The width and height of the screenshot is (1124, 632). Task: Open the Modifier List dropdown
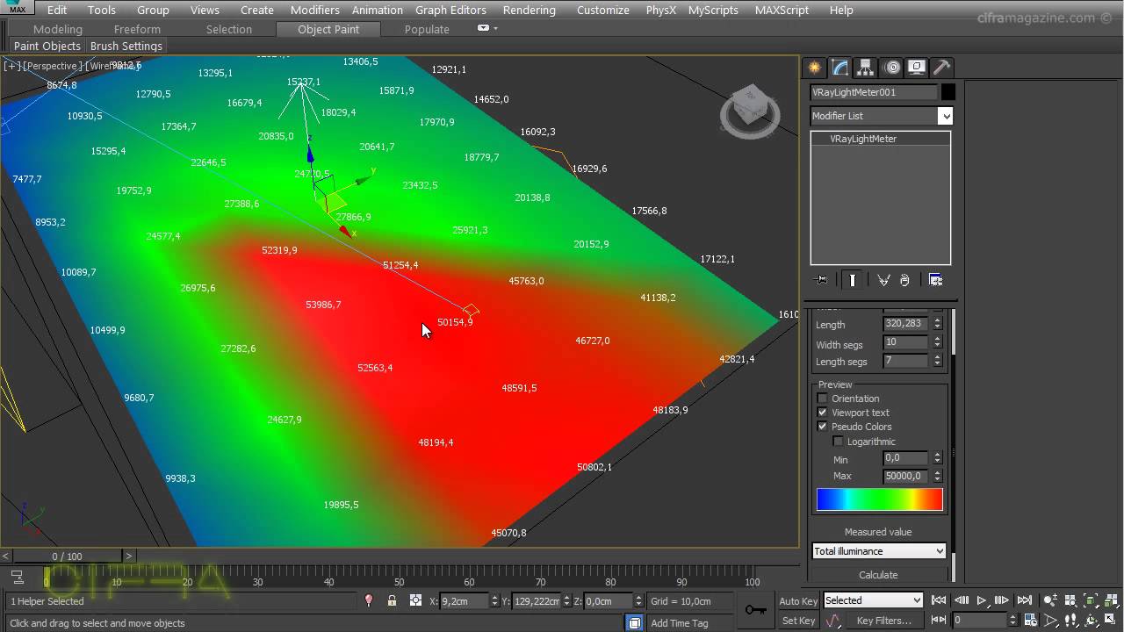[882, 116]
